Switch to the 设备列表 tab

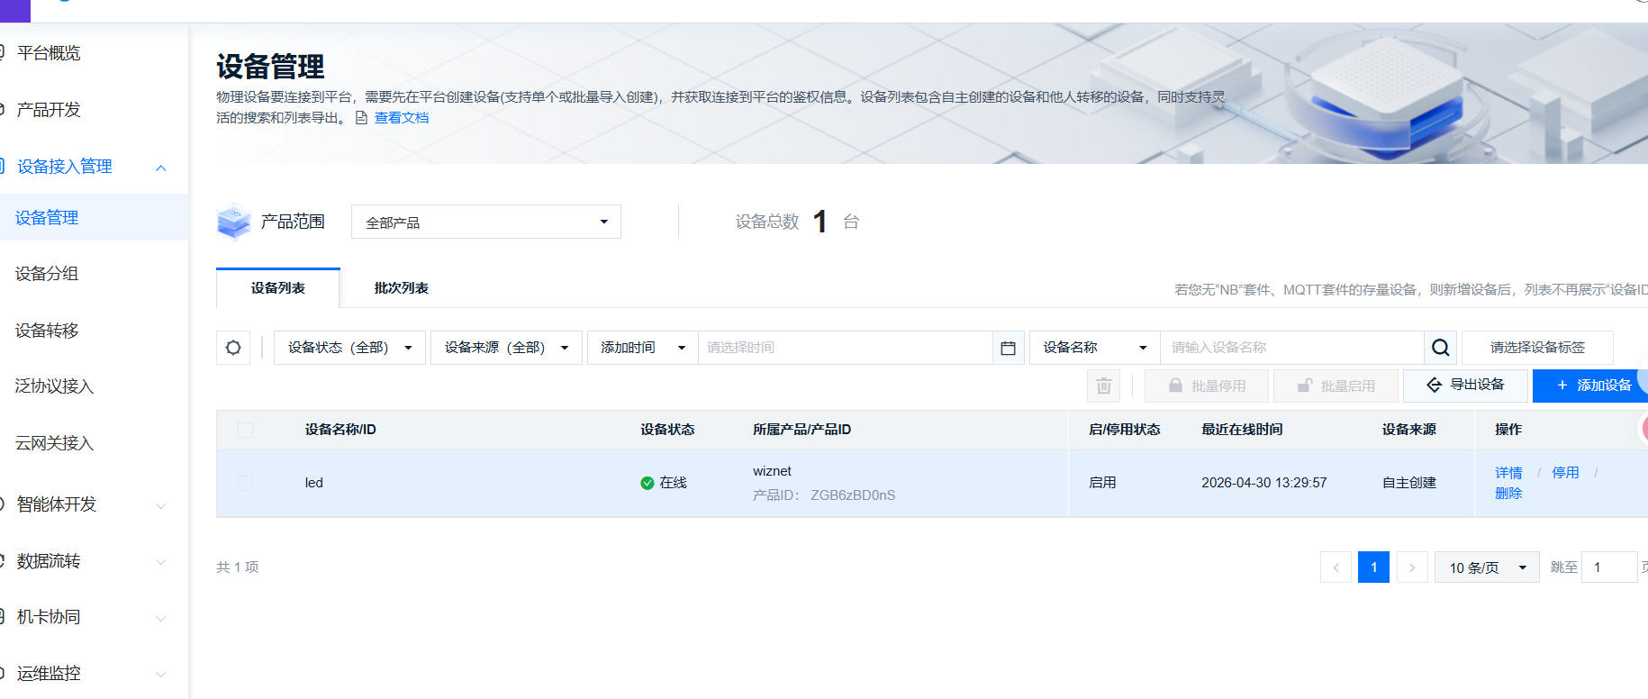pos(278,288)
